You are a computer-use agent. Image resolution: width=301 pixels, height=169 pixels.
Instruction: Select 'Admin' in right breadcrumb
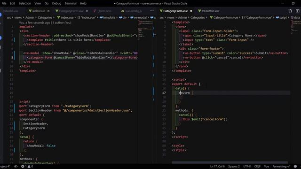tap(182, 18)
